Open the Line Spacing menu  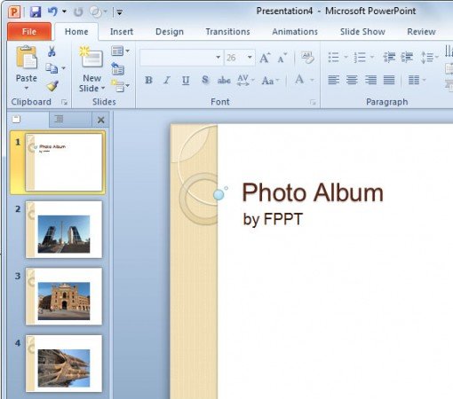(429, 58)
